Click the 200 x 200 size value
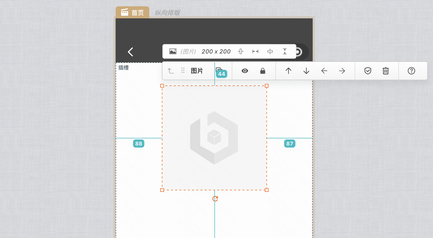Screen dimensions: 433x238 [x=216, y=51]
